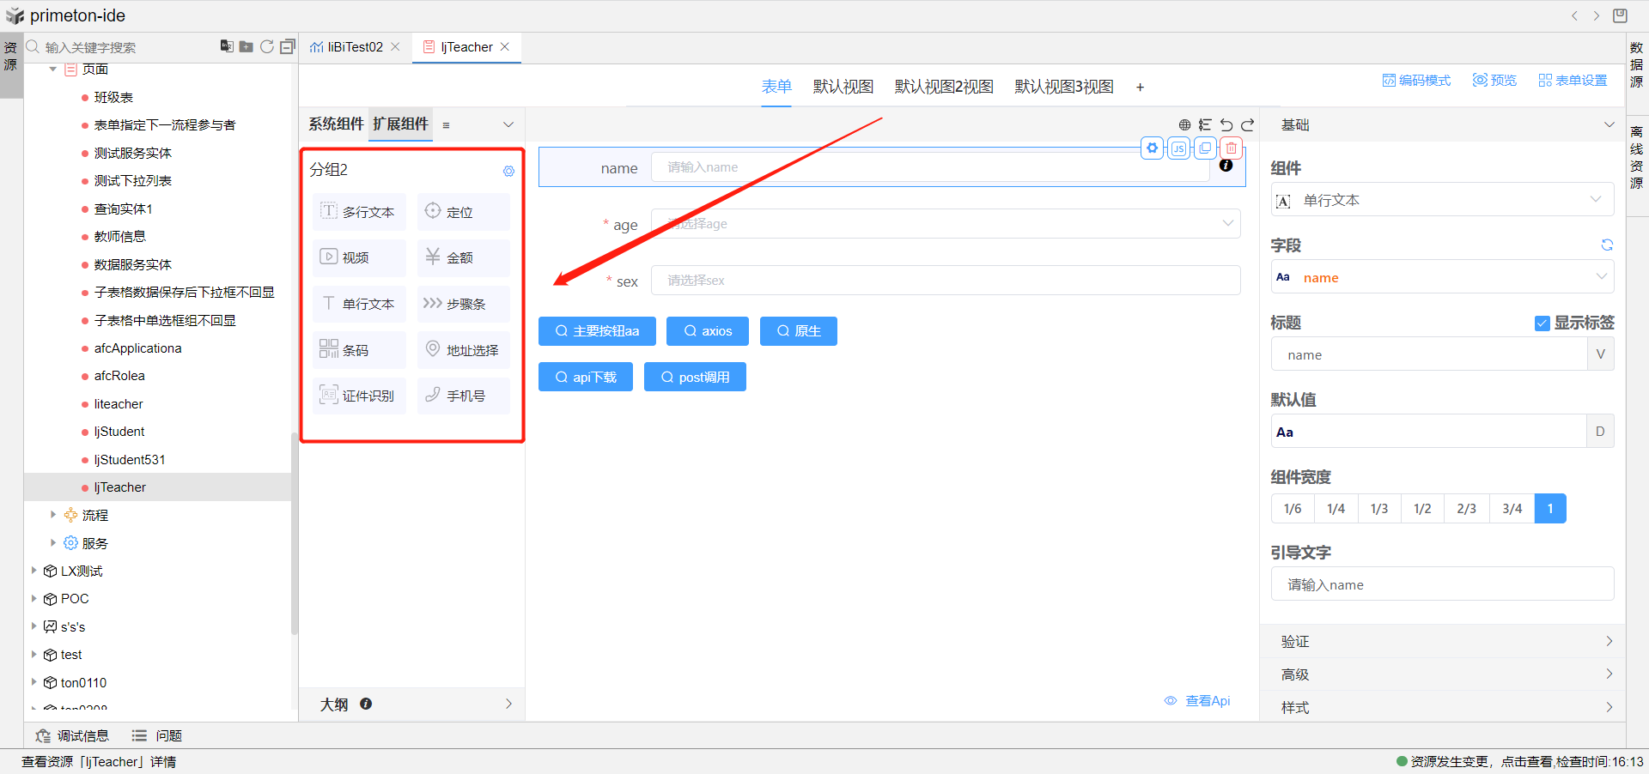The image size is (1649, 774).
Task: Click the JS script icon on name field
Action: point(1178,148)
